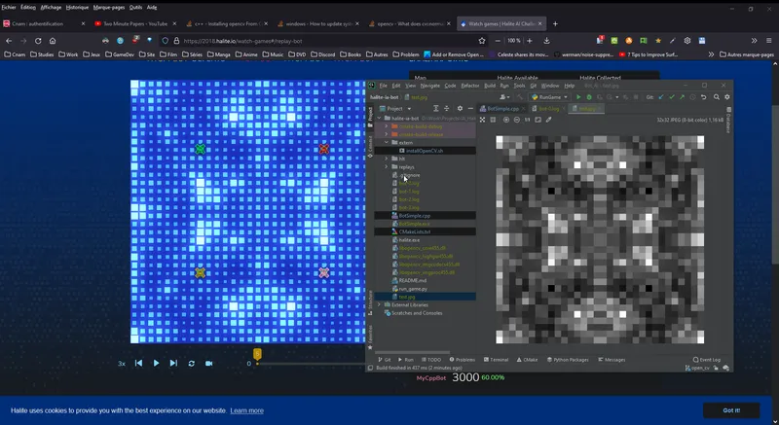Show more bookmarks chevron in Firefox bookmarks bar
The height and width of the screenshot is (425, 779).
coord(711,54)
